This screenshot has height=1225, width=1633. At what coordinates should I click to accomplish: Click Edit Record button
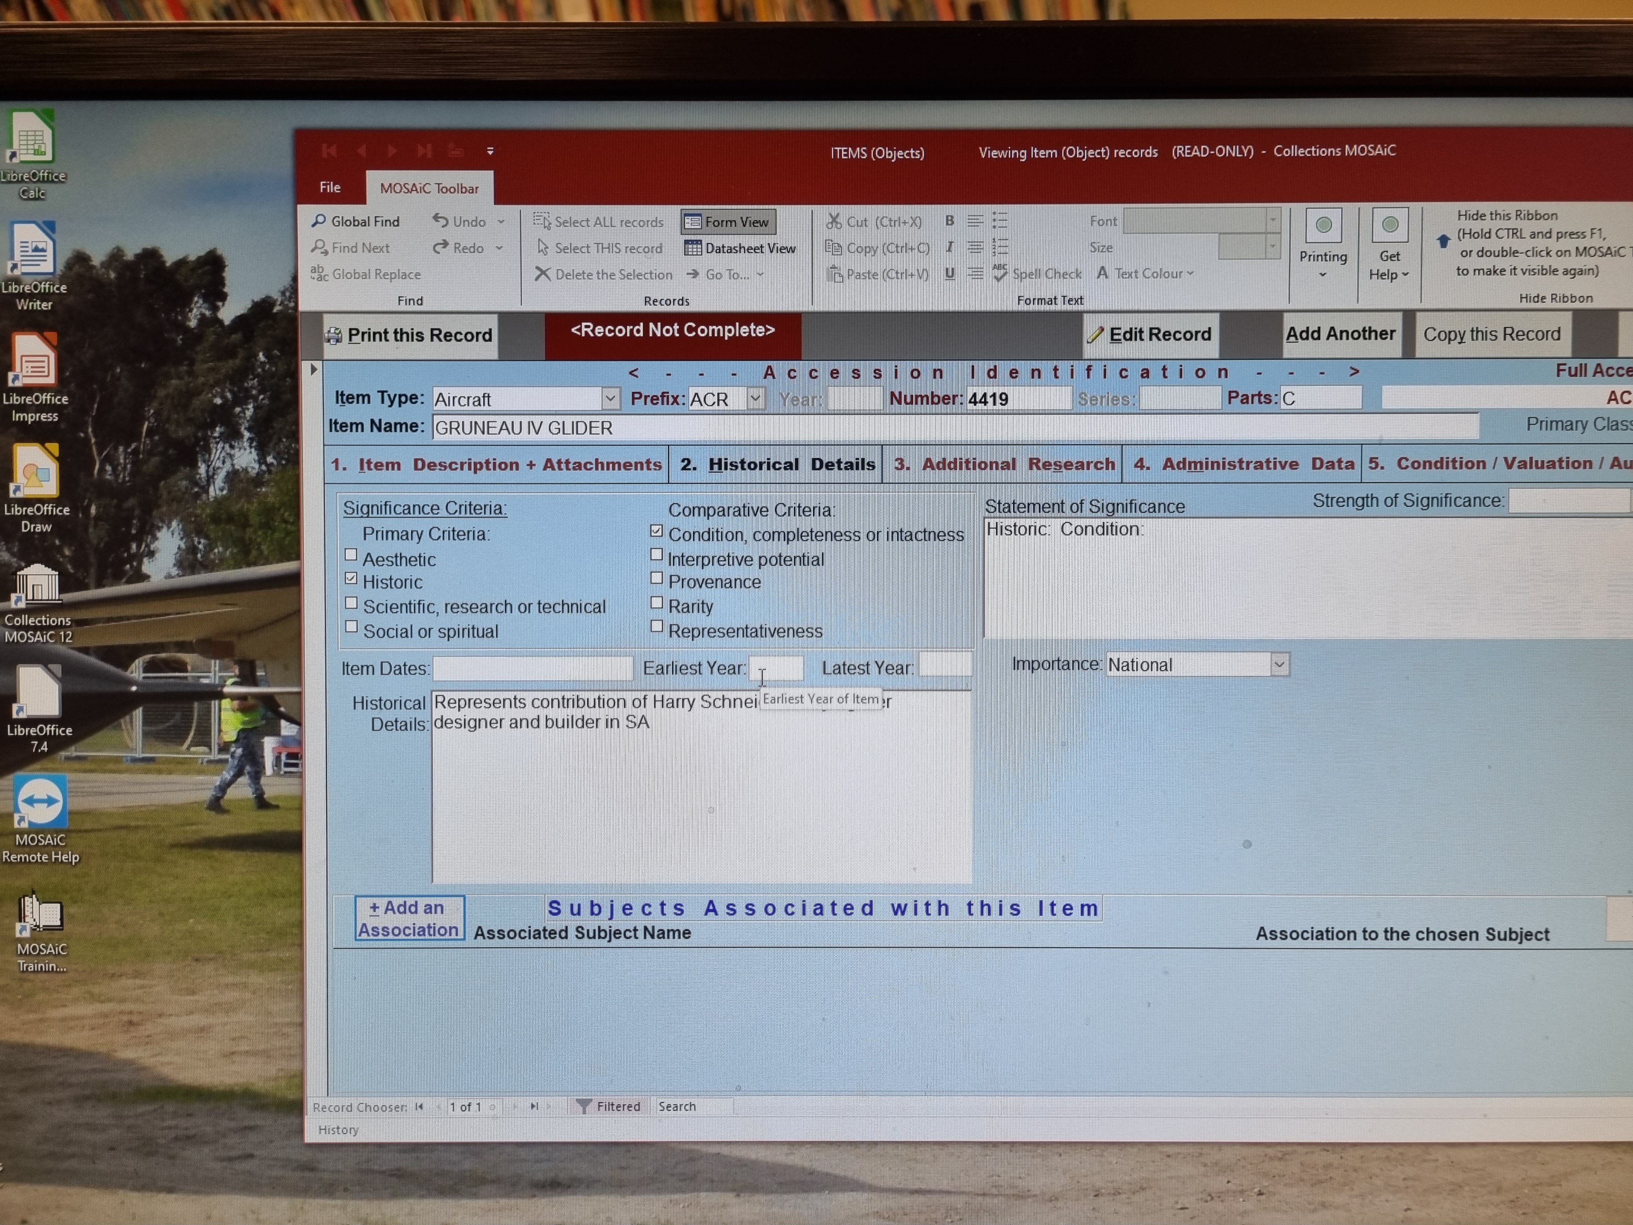click(x=1151, y=335)
